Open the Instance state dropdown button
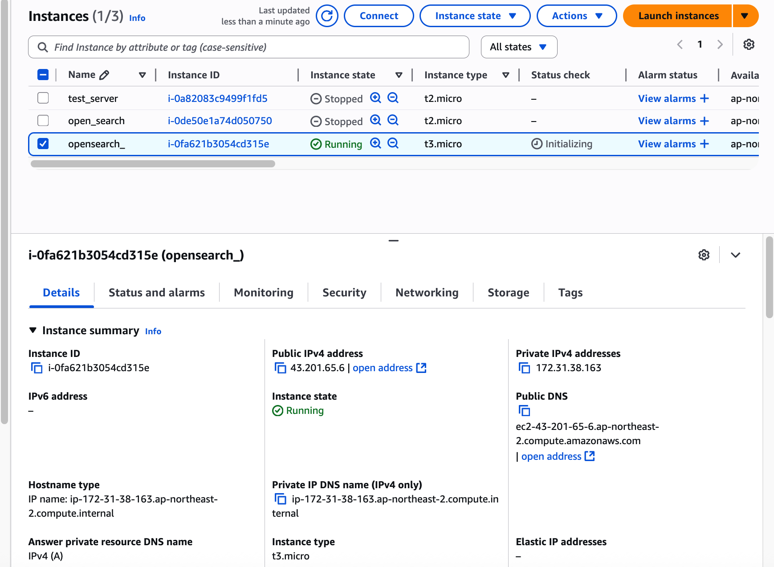774x567 pixels. tap(475, 16)
